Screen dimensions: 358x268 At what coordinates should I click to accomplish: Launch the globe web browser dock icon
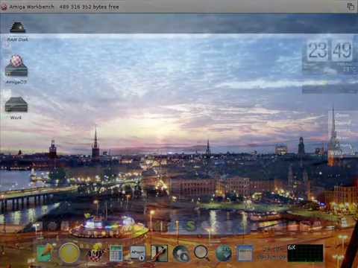click(224, 253)
